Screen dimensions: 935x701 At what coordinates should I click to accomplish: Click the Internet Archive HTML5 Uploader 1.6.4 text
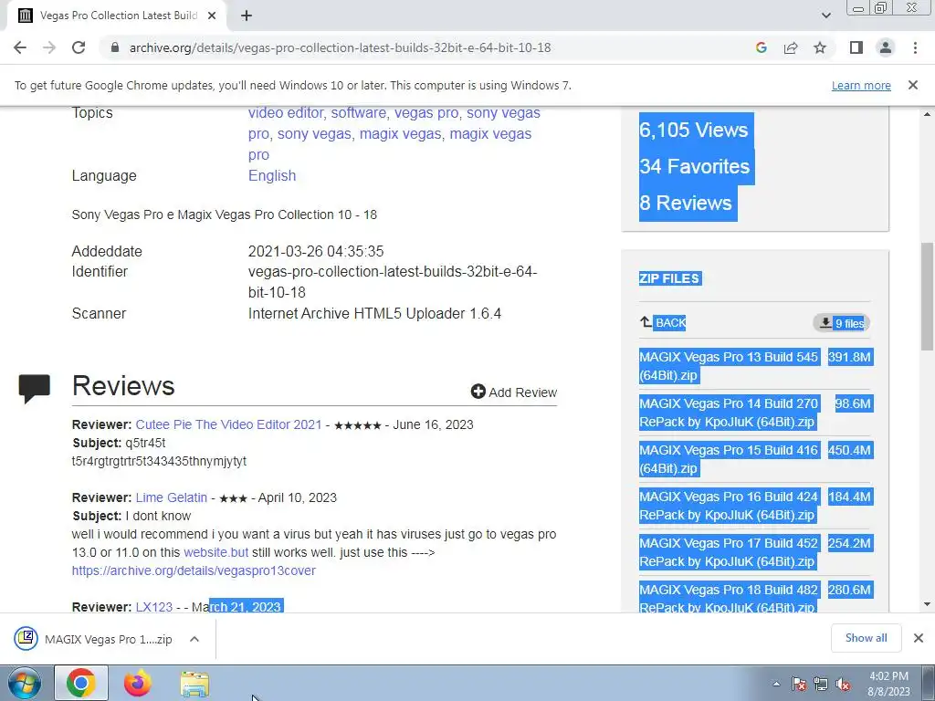point(374,314)
